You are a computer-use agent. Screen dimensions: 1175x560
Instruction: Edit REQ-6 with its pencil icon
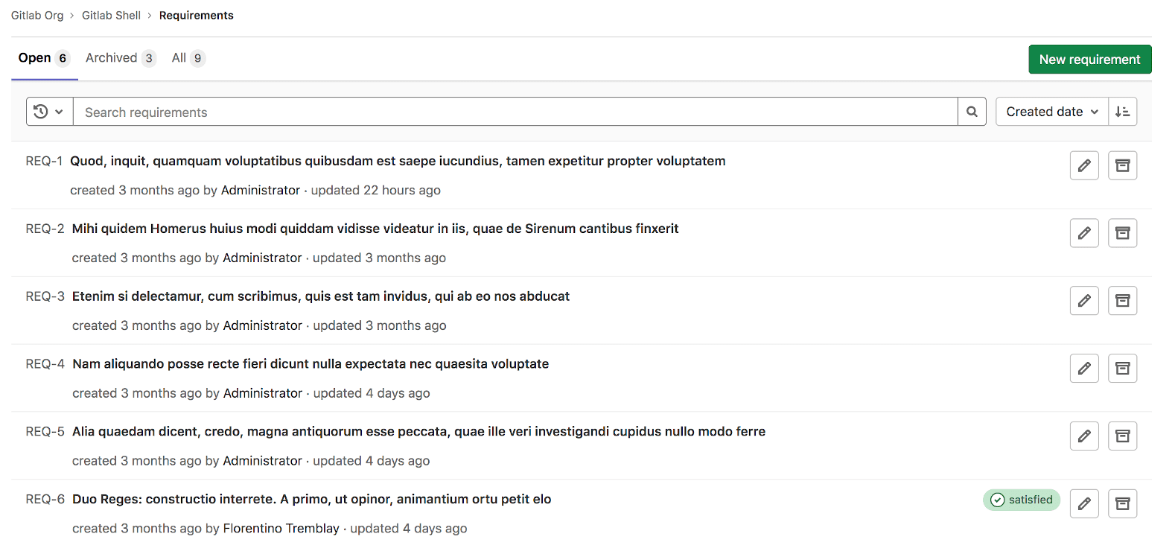tap(1084, 503)
